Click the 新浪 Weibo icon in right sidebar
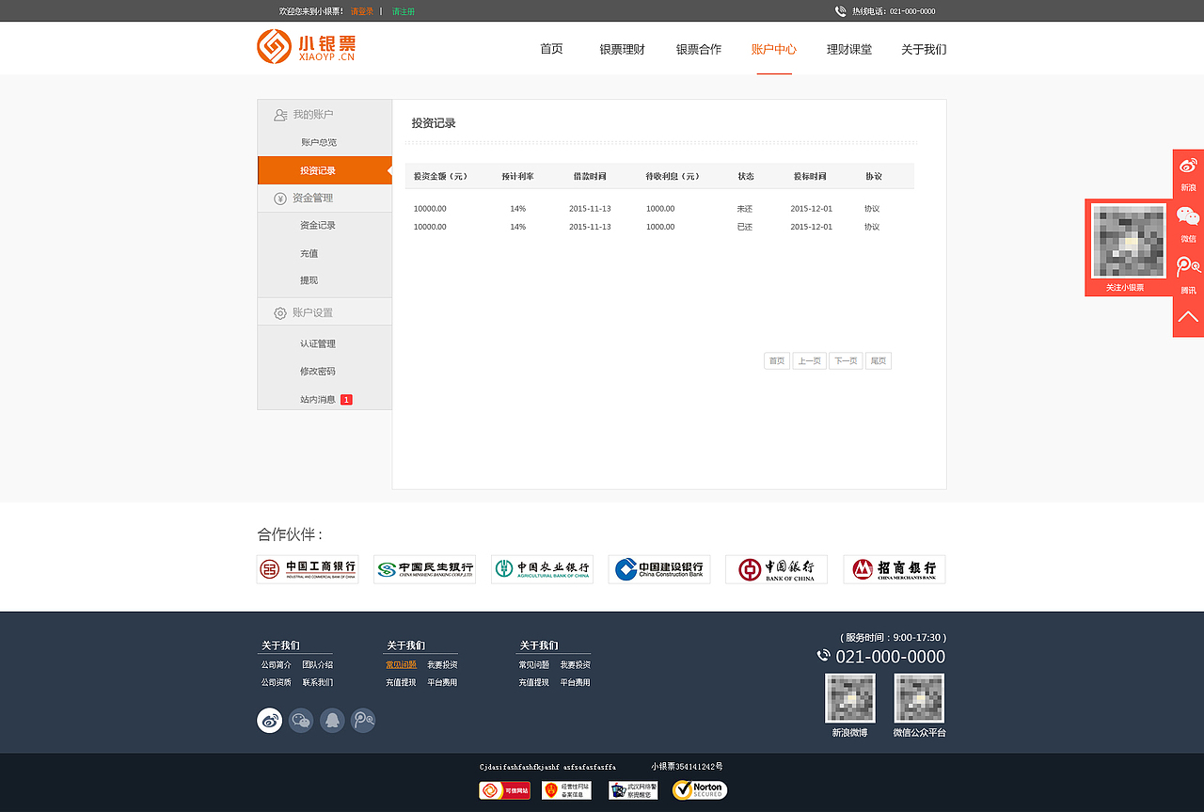This screenshot has height=812, width=1204. tap(1188, 167)
